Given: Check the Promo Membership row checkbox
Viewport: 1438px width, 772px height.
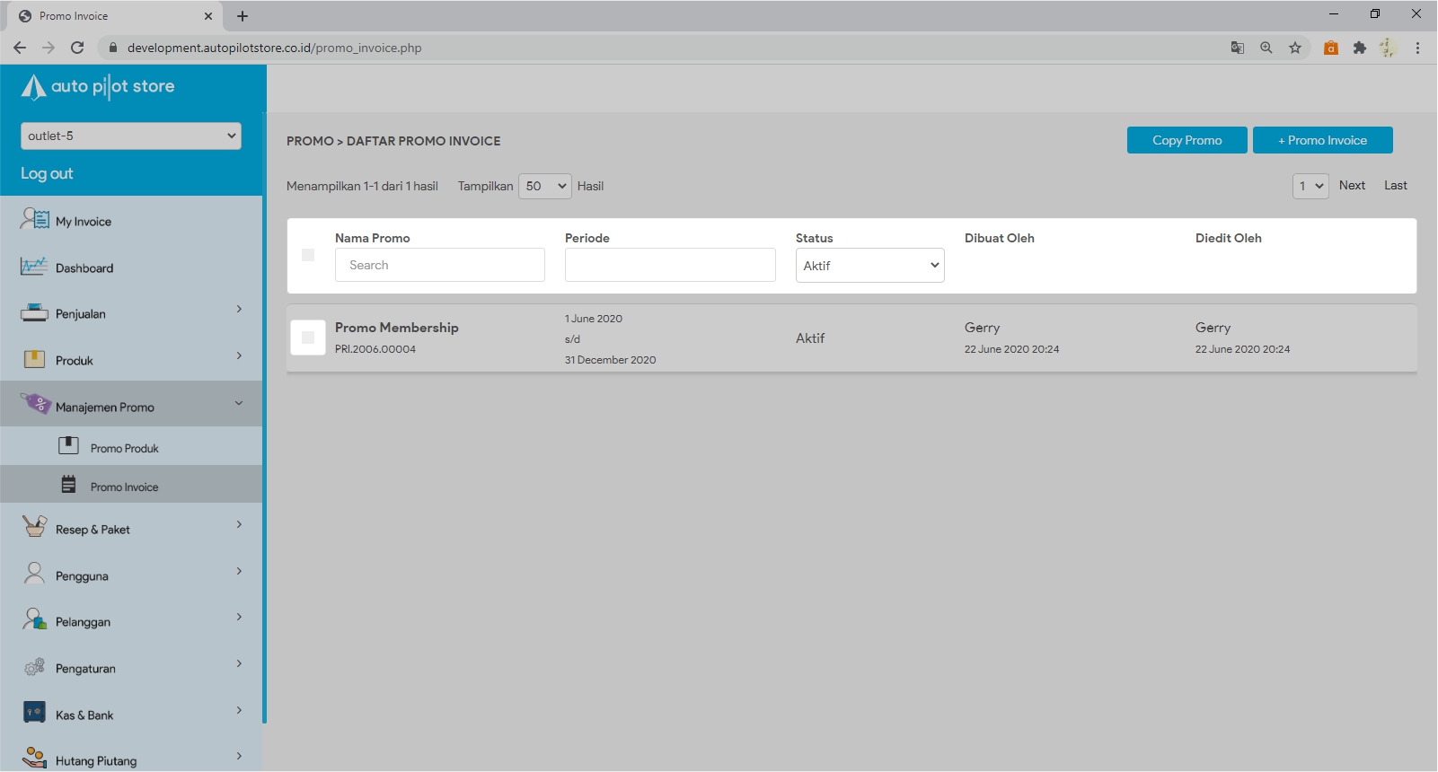Looking at the screenshot, I should pyautogui.click(x=308, y=338).
